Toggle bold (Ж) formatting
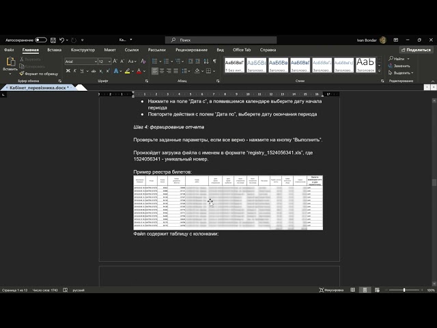437x328 pixels. pyautogui.click(x=68, y=71)
